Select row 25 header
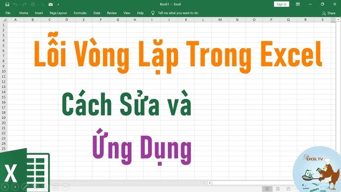This screenshot has height=192, width=341. pyautogui.click(x=3, y=148)
